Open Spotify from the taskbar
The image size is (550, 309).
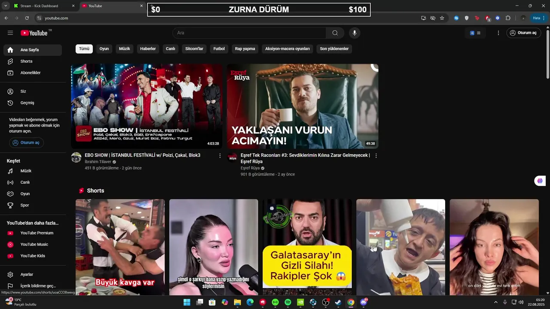pos(288,302)
